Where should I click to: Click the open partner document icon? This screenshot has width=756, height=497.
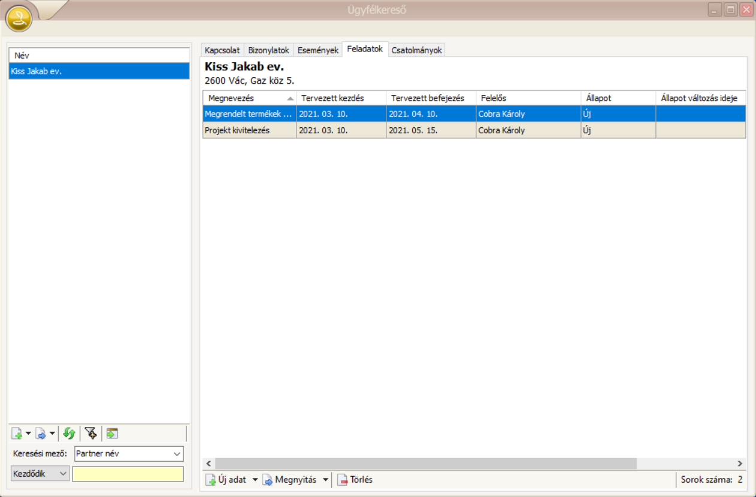coord(41,434)
